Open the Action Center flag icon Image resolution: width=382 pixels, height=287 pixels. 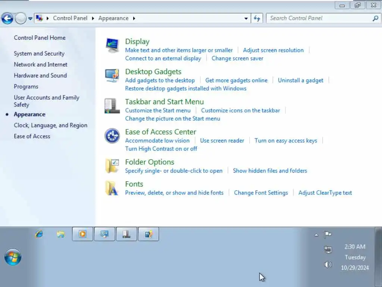pos(328,235)
